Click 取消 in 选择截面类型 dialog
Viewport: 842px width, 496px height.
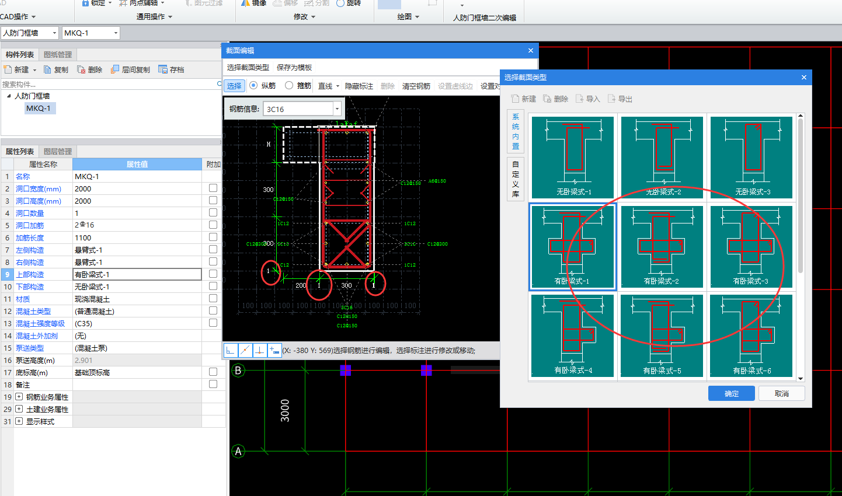782,394
